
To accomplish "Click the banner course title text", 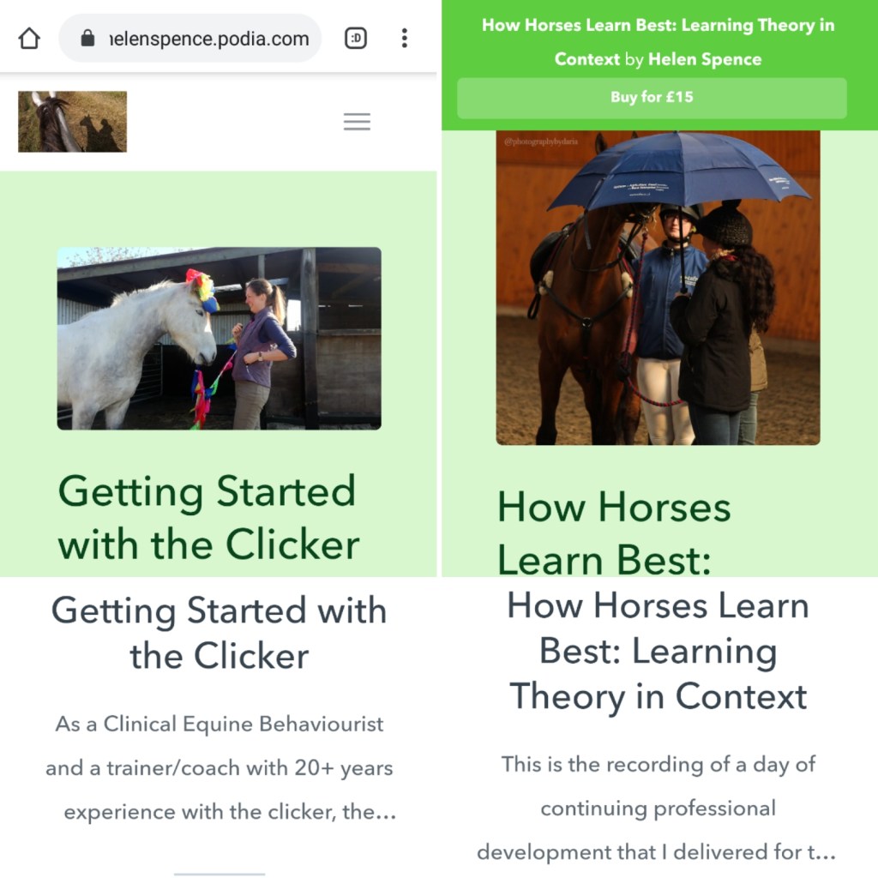I will click(658, 42).
